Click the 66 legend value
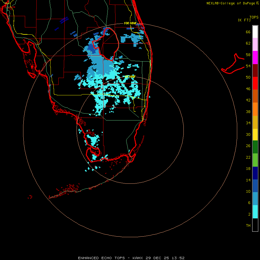 pyautogui.click(x=248, y=32)
